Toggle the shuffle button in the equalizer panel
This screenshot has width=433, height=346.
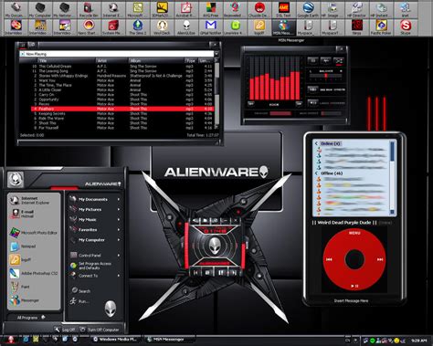(339, 61)
